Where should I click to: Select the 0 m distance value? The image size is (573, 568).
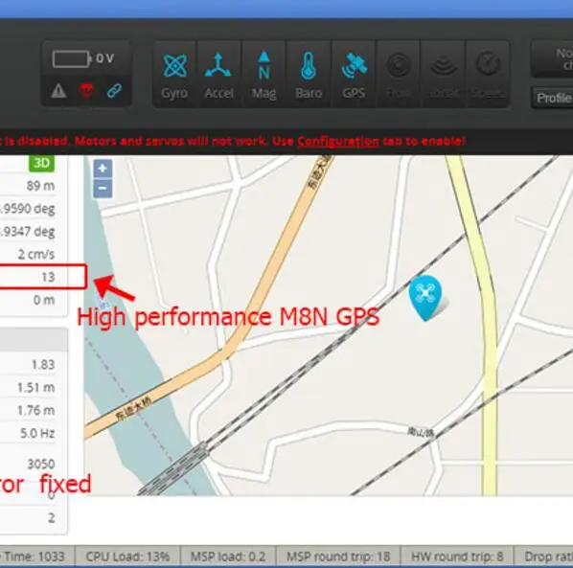[44, 300]
